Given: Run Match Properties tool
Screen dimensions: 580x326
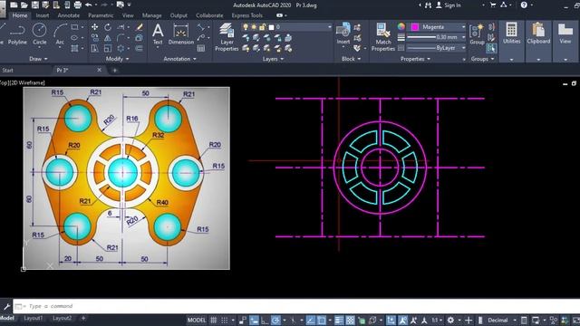Looking at the screenshot, I should (x=383, y=37).
